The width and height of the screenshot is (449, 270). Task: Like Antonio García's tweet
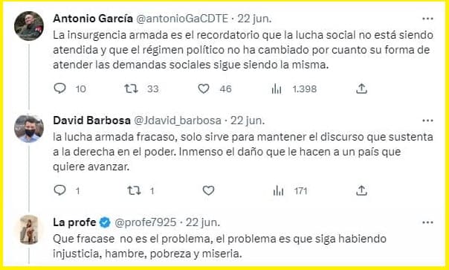click(204, 89)
